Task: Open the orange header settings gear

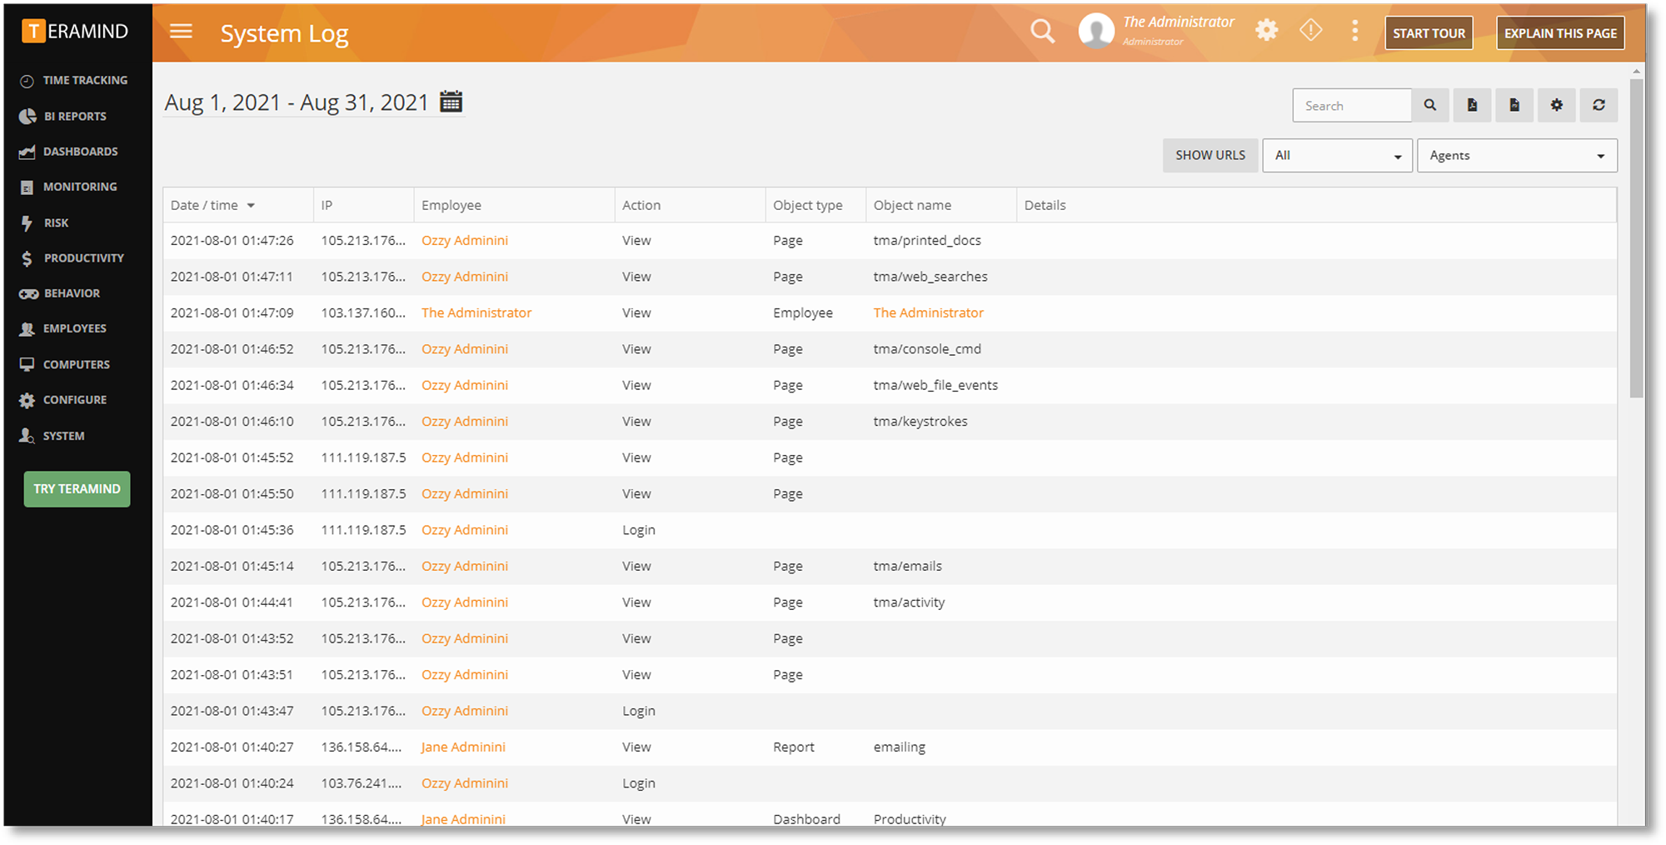Action: tap(1266, 31)
